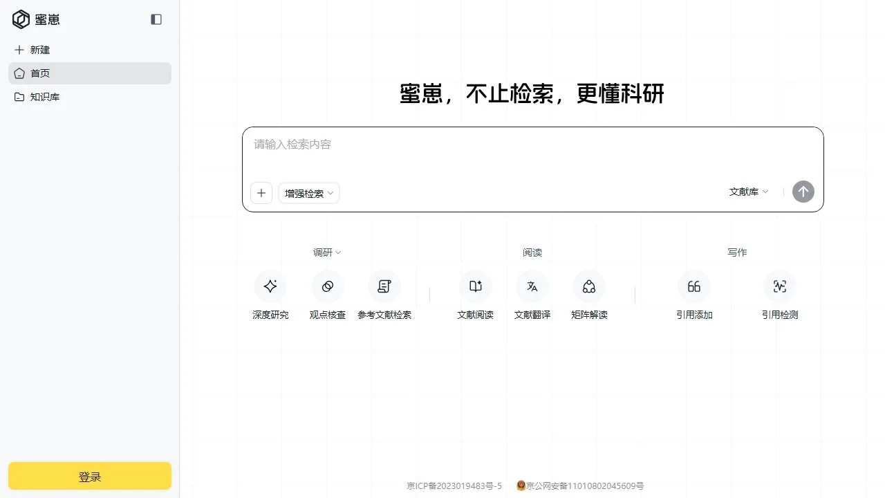Screen dimensions: 885x498
Task: Open the 观点核查 icon
Action: pyautogui.click(x=328, y=286)
